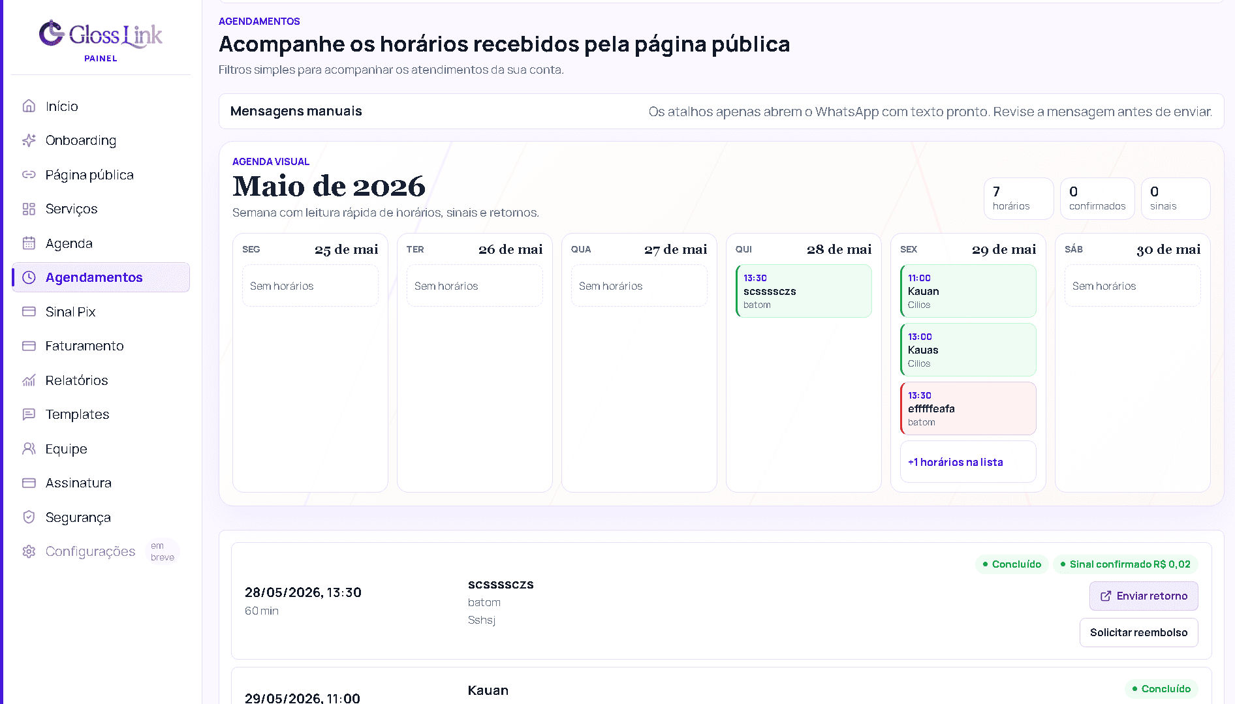Click the Página pública link icon

click(x=29, y=175)
